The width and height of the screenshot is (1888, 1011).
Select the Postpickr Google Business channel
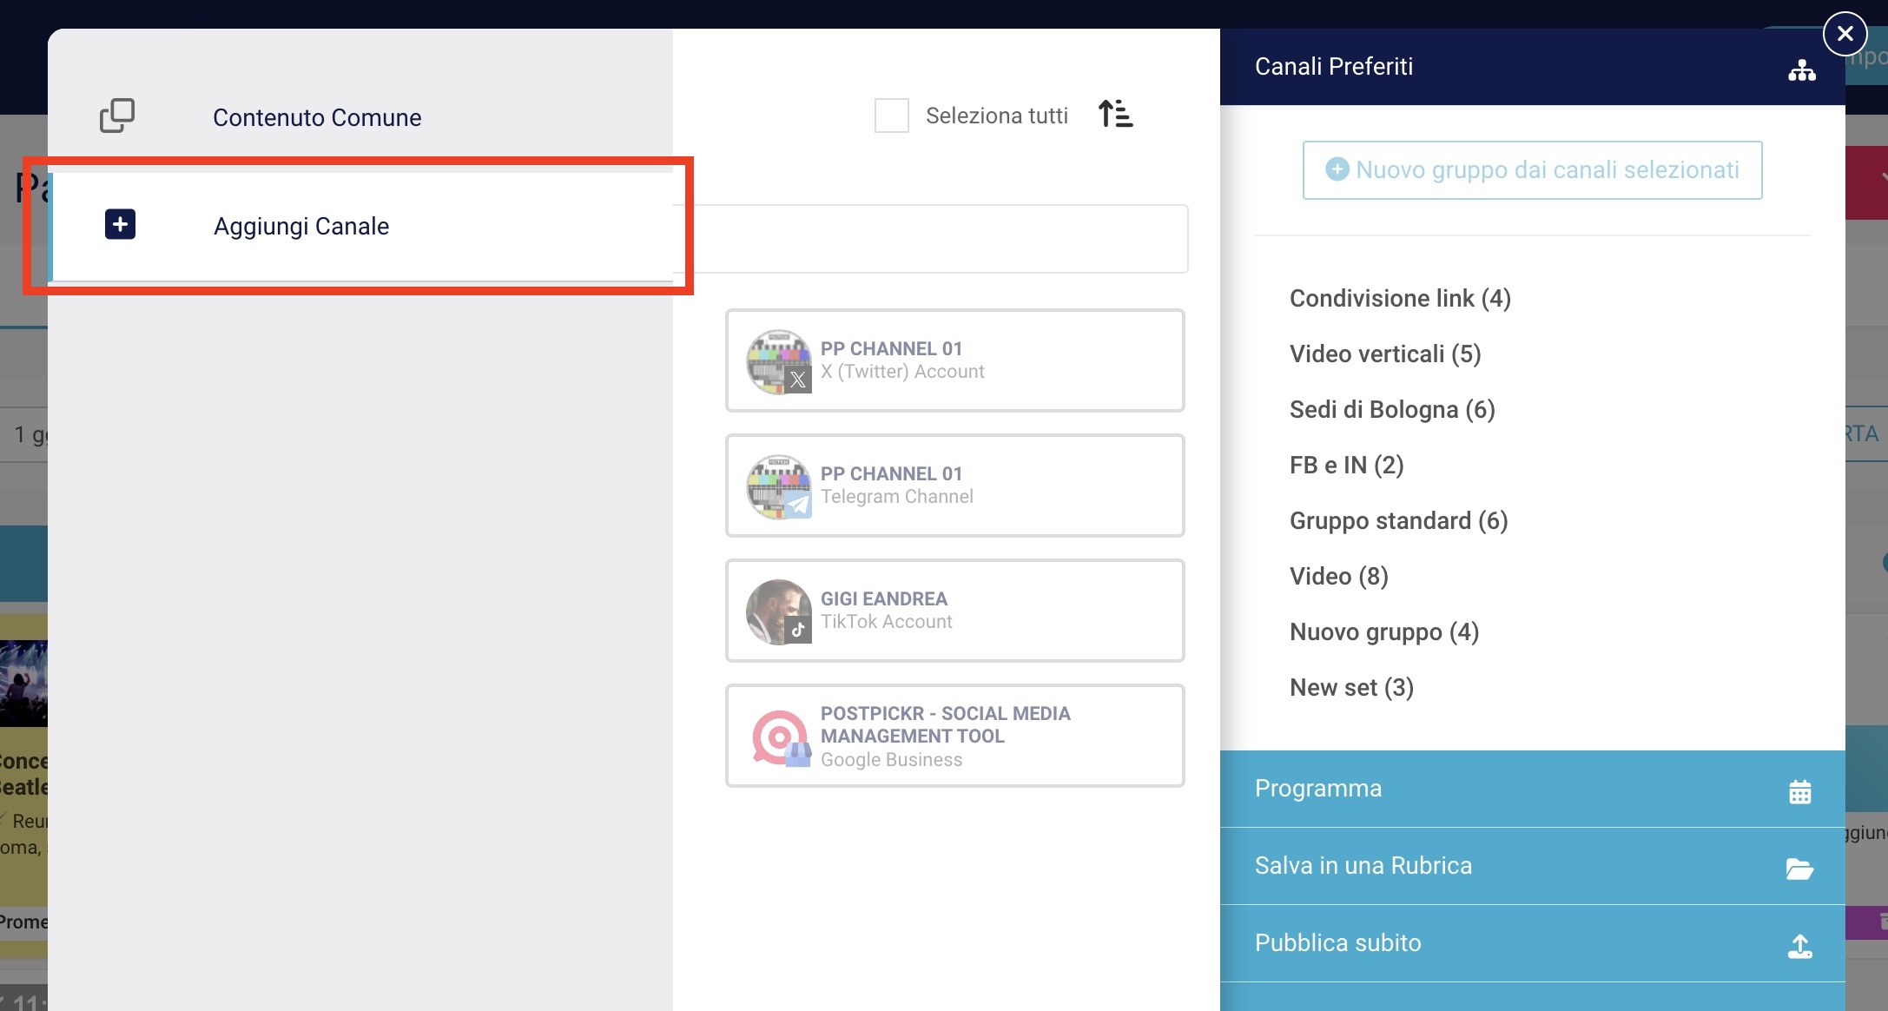tap(954, 736)
